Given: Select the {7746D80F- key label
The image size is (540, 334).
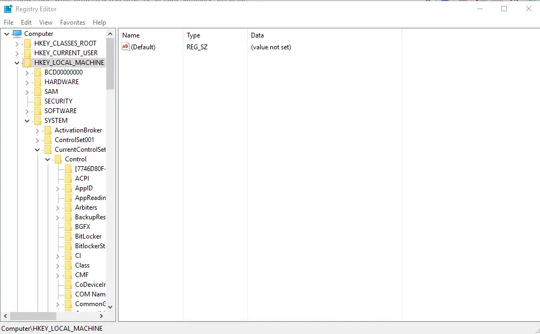Looking at the screenshot, I should [x=91, y=169].
